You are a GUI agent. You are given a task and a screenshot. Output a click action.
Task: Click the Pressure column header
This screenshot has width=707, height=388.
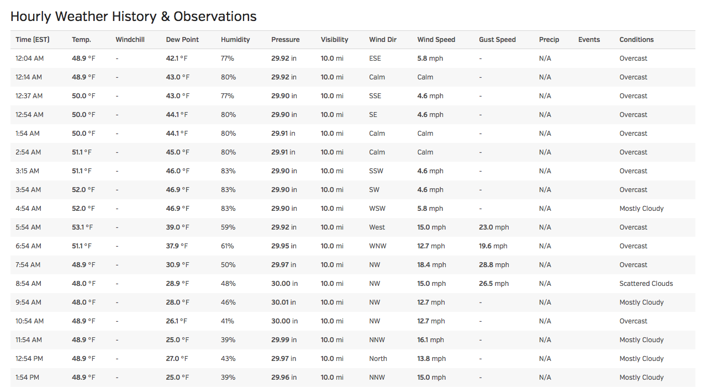point(286,40)
